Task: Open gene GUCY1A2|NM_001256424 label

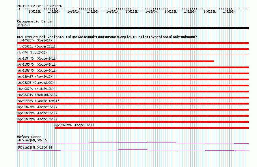Action: pos(35,147)
